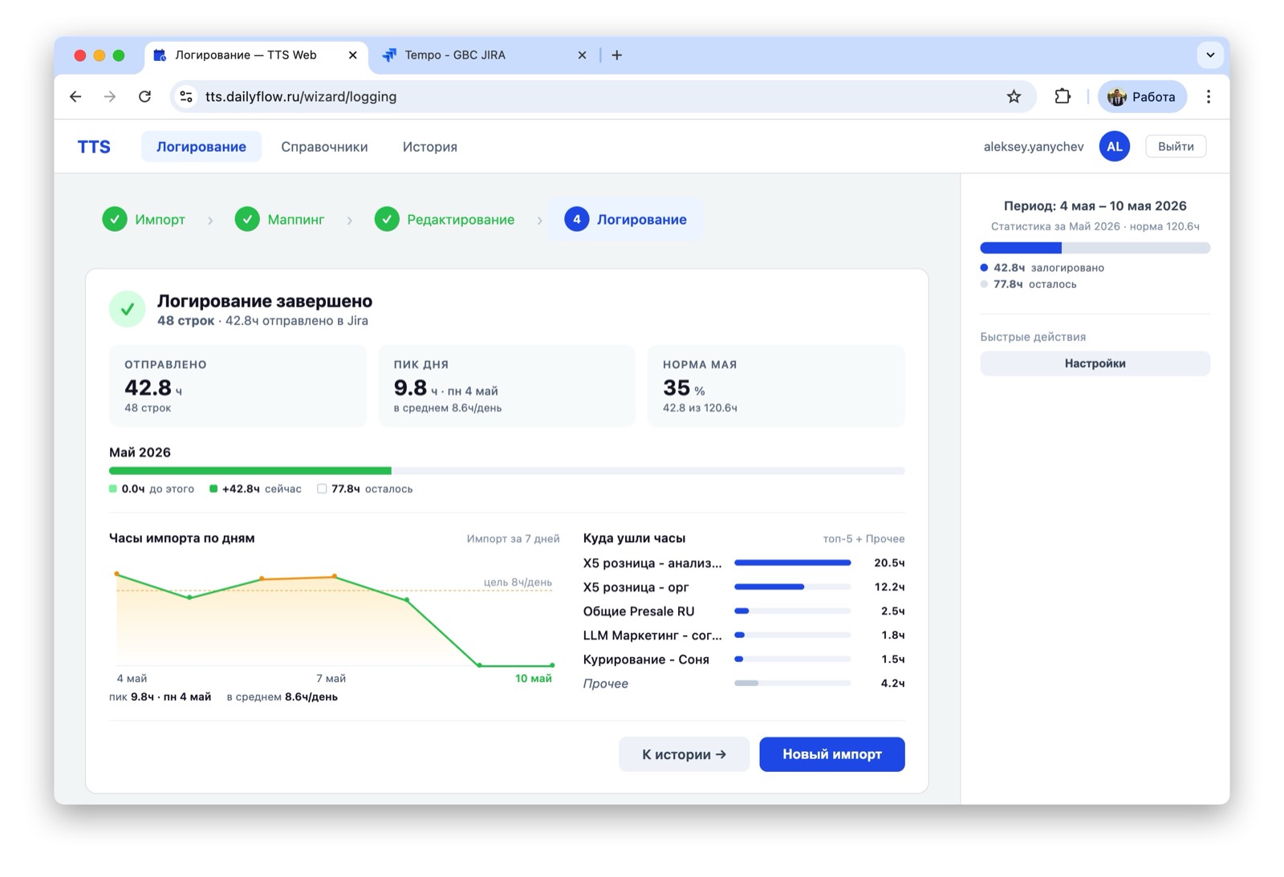Click the sidebar blue period progress bar
Image resolution: width=1284 pixels, height=877 pixels.
pos(1021,248)
